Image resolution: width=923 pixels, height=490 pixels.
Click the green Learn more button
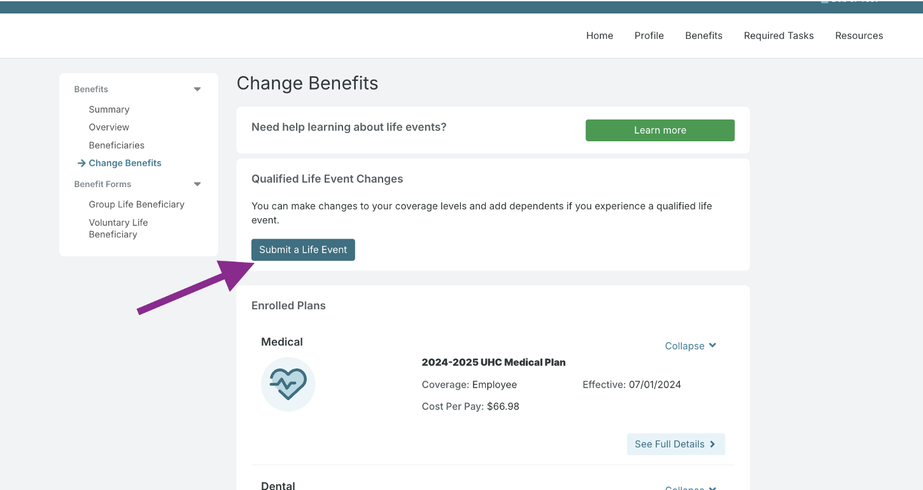[659, 130]
